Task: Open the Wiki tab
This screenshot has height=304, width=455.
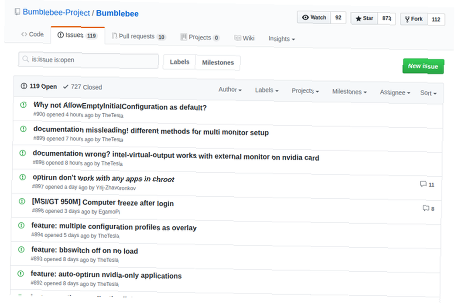Action: coord(244,38)
